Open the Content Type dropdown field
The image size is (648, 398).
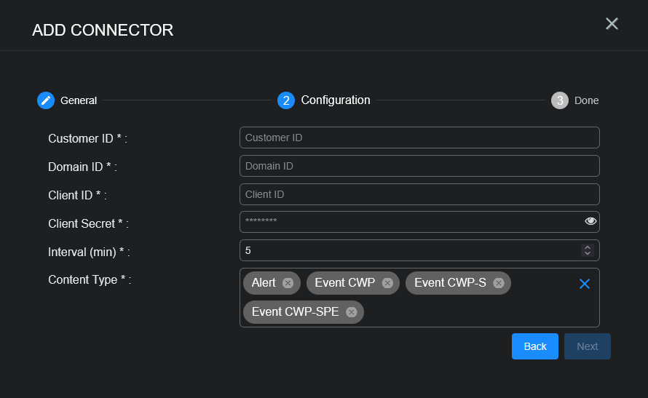[x=466, y=312]
